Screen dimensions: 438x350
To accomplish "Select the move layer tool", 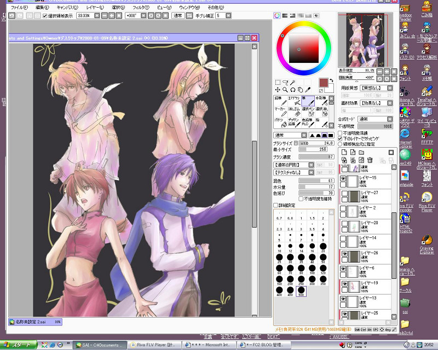I will (278, 90).
